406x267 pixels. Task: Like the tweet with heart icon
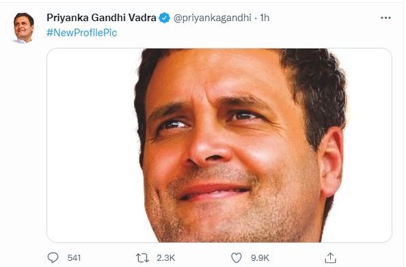236,257
